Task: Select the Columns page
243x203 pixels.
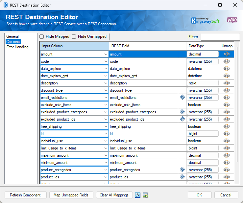Action: pos(13,42)
